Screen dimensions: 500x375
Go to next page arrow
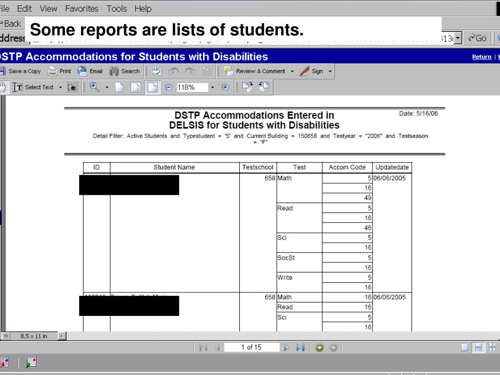(287, 348)
